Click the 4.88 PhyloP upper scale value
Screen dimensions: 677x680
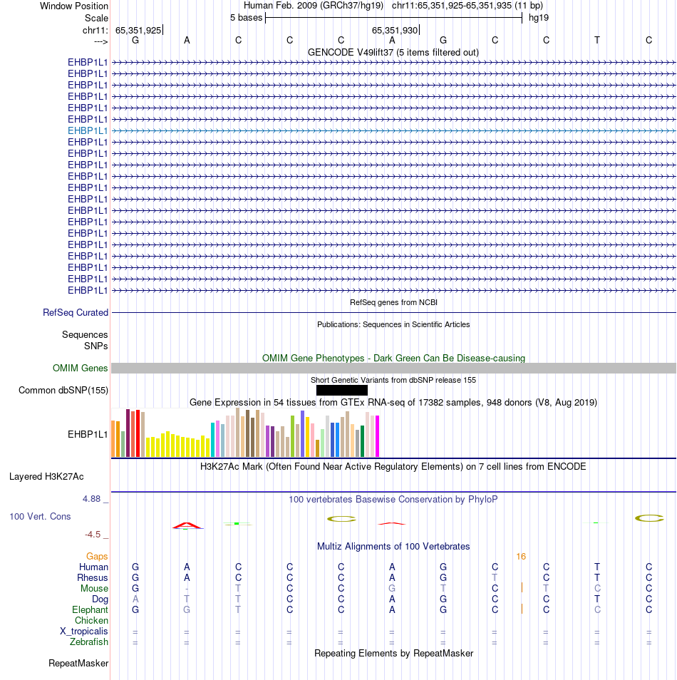91,499
